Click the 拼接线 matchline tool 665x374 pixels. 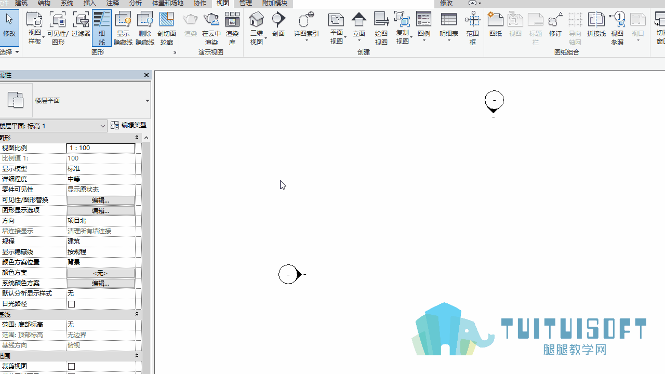tap(596, 24)
